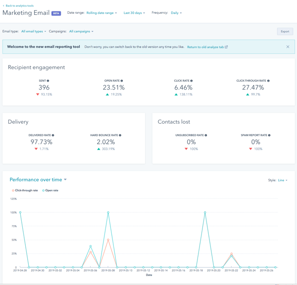Click the Click-Through Rate info icon
Image resolution: width=297 pixels, height=285 pixels.
tap(268, 81)
